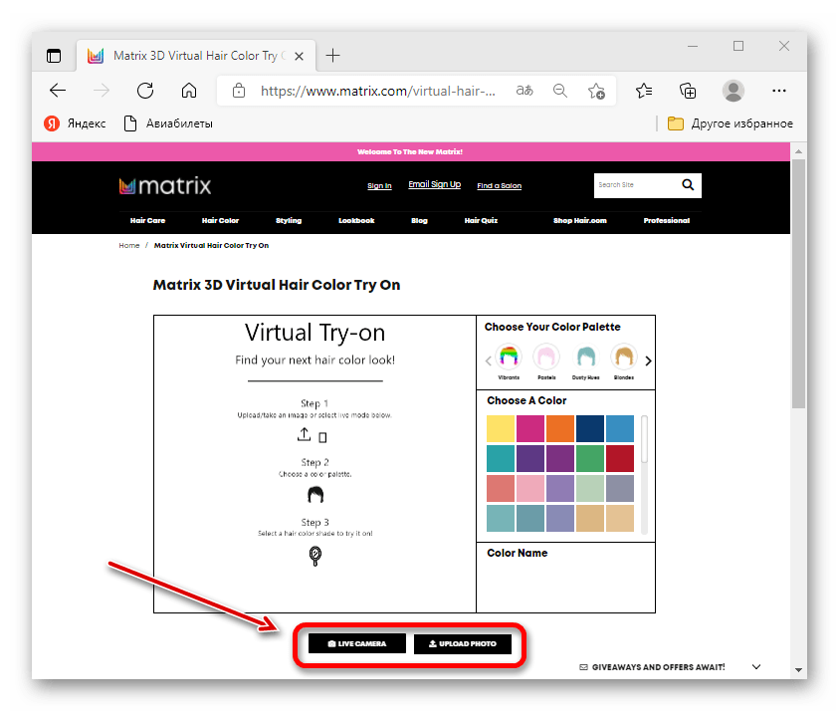Start the Live Camera mode
This screenshot has width=839, height=723.
pos(357,643)
